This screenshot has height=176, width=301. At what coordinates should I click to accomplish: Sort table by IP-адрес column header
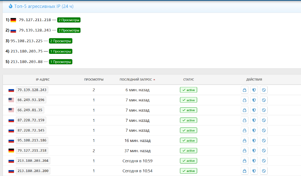[x=43, y=80]
